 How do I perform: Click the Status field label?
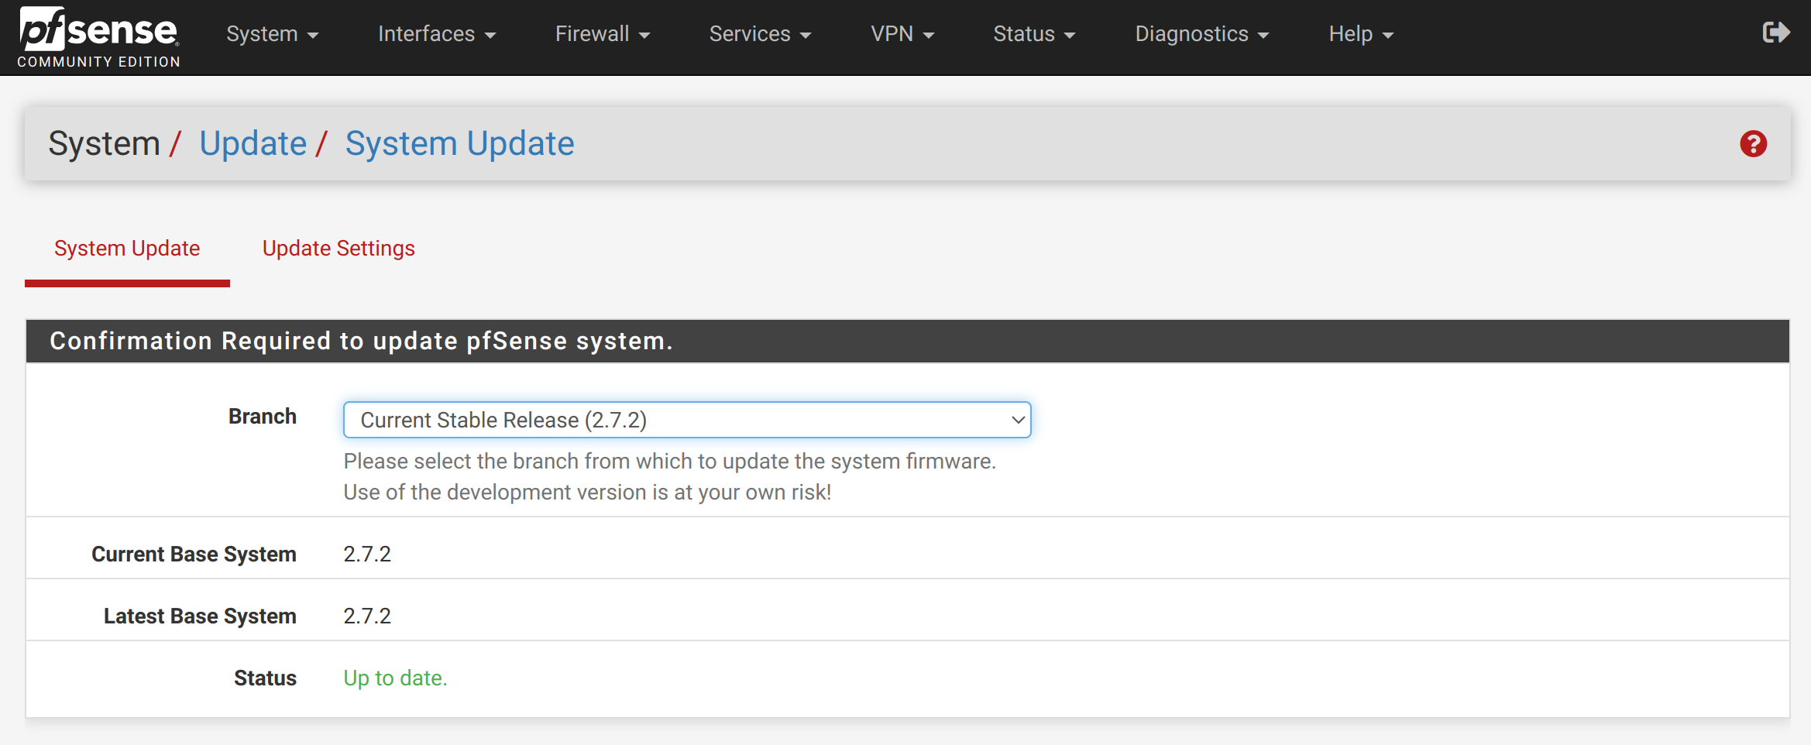point(265,678)
